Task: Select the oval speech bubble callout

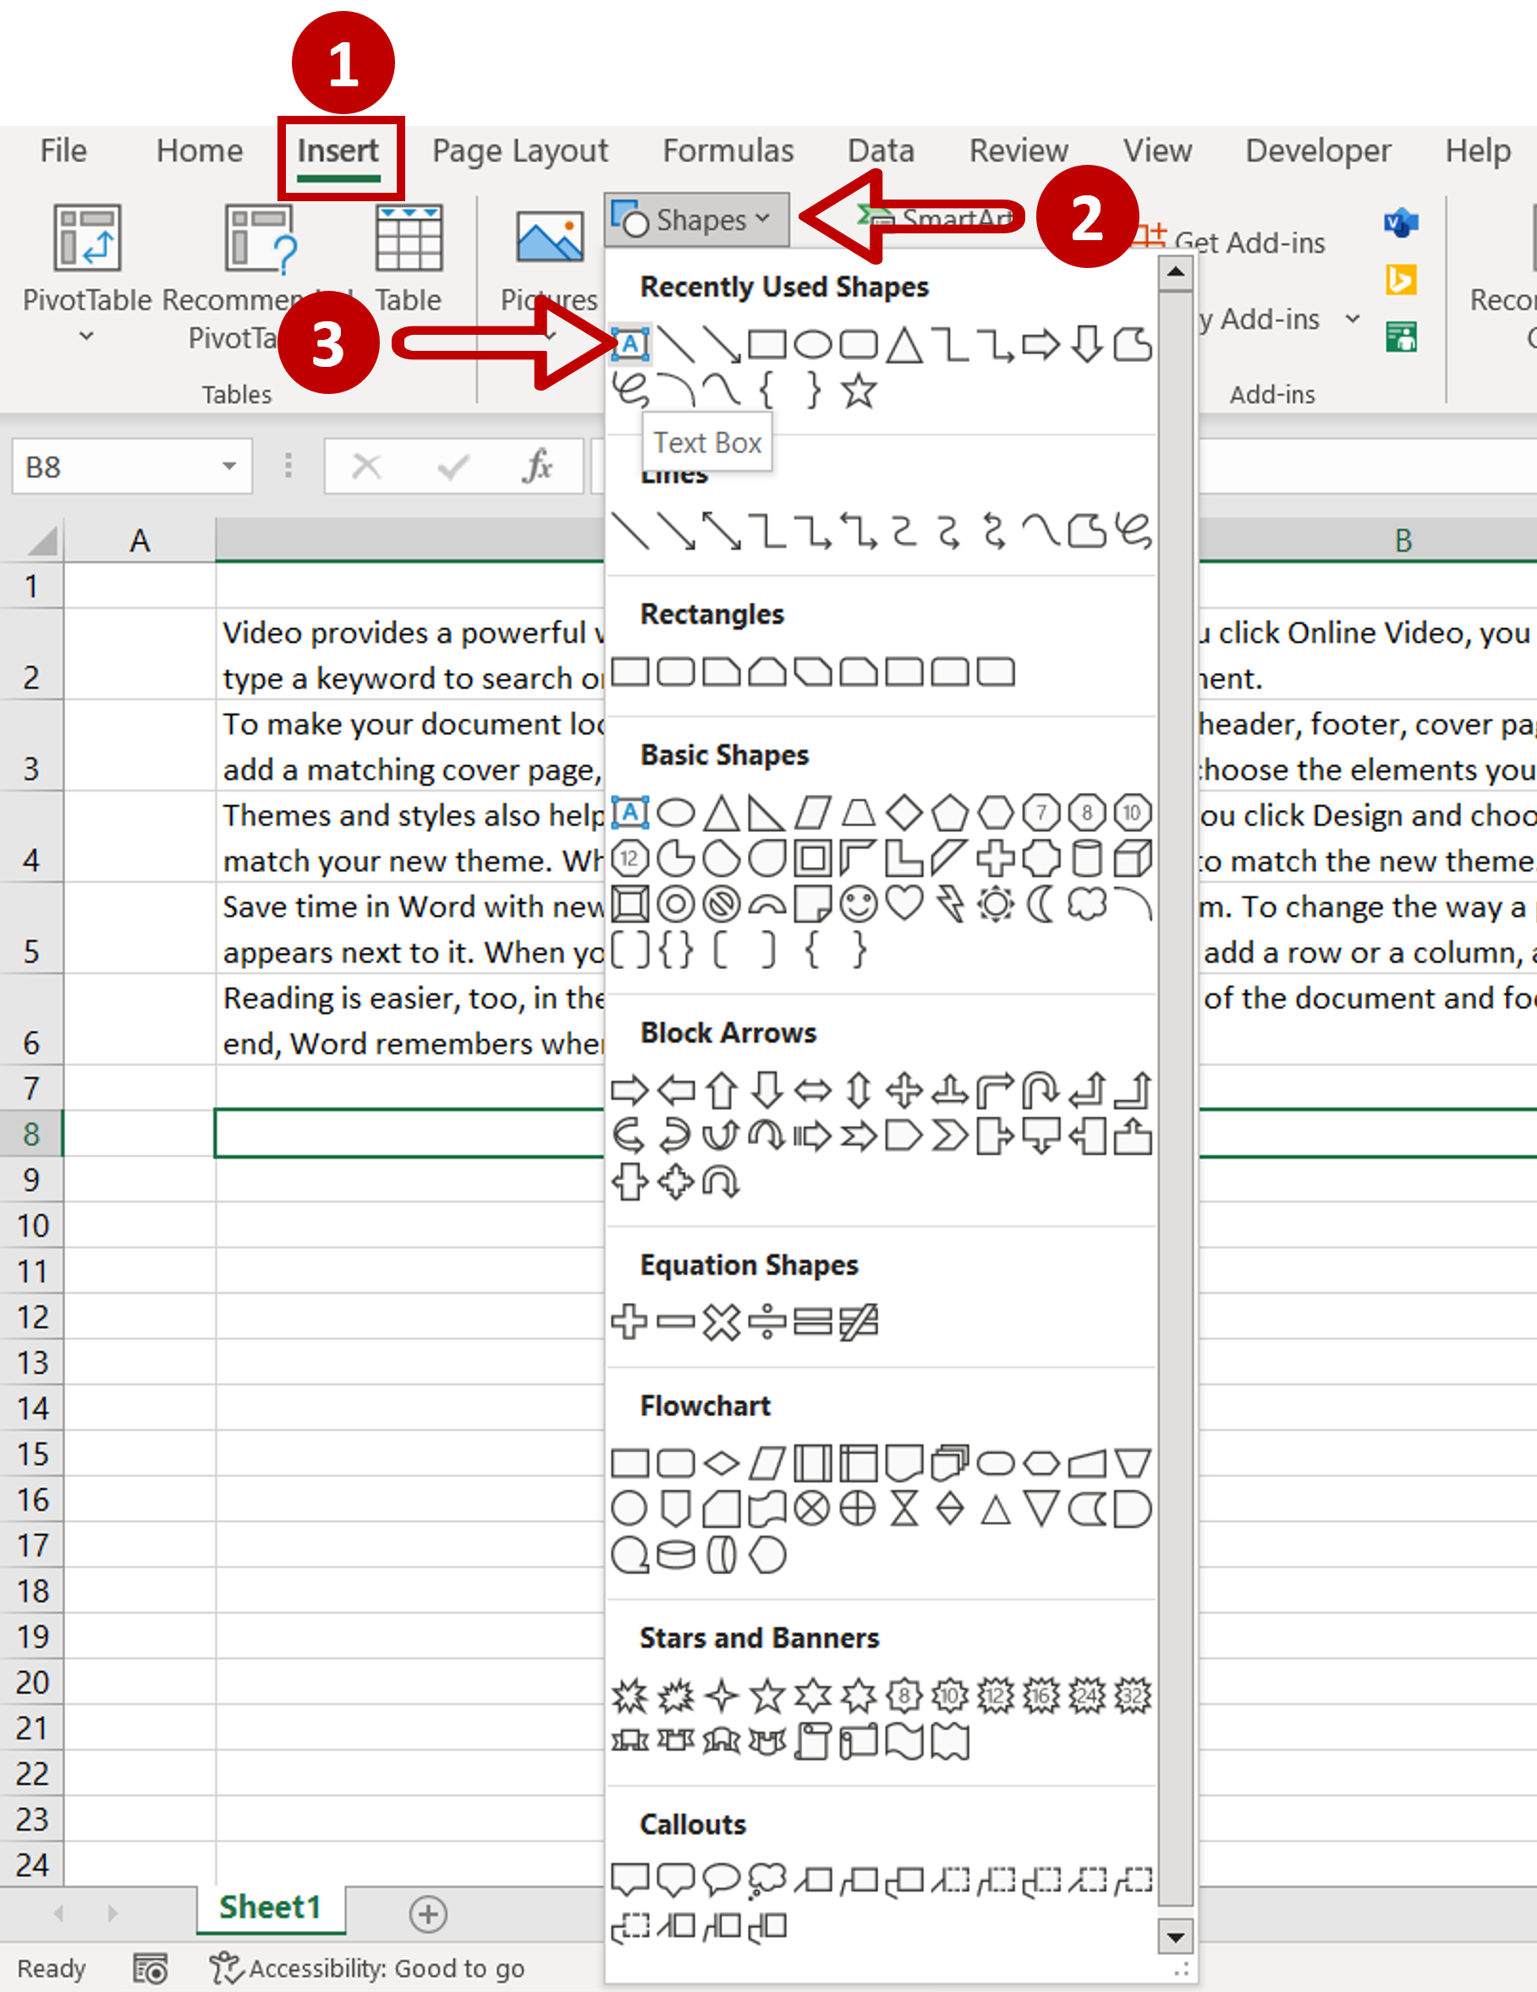Action: coord(721,1878)
